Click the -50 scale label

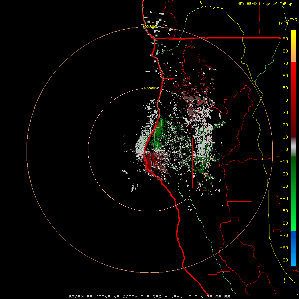pyautogui.click(x=284, y=211)
